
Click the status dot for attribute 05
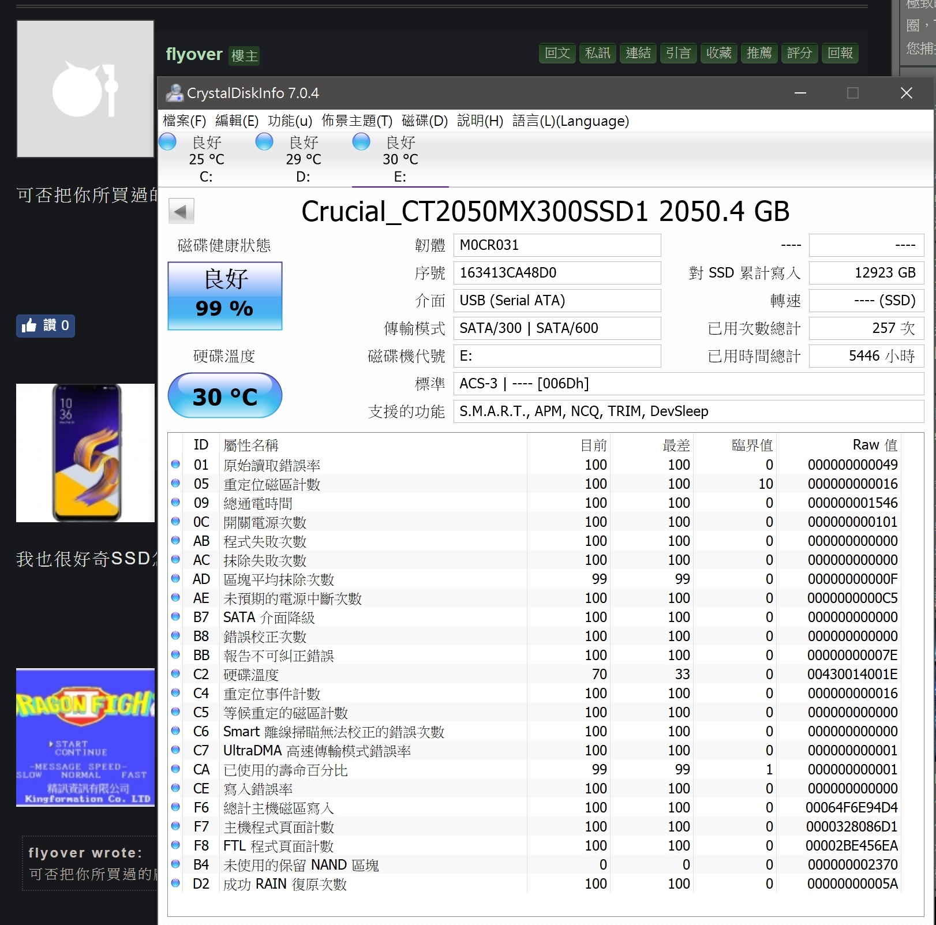point(175,483)
